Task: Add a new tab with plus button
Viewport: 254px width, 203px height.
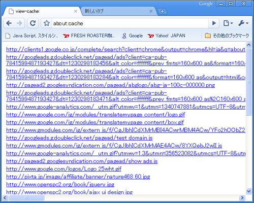Action: tap(162, 11)
